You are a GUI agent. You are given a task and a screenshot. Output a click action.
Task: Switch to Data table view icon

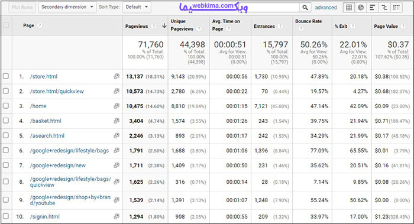point(349,7)
